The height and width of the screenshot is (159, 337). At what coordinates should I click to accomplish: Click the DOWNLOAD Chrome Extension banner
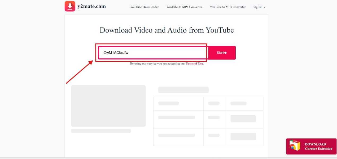(311, 146)
